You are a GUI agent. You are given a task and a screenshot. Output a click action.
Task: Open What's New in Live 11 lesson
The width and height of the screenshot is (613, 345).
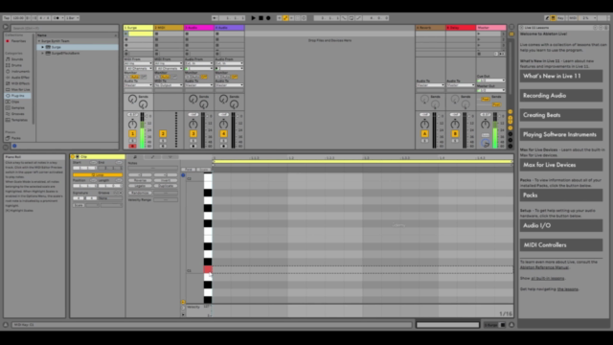561,77
